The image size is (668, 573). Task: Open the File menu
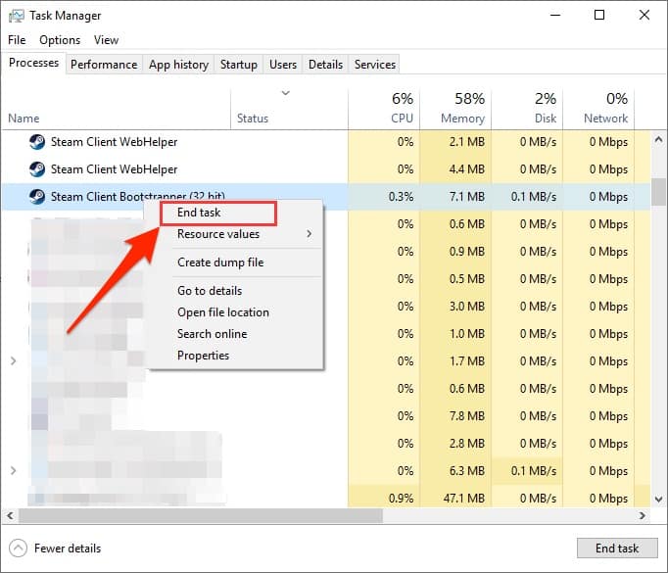pos(17,40)
